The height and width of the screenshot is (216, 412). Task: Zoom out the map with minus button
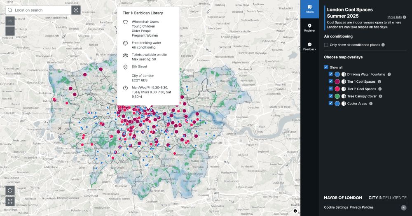click(10, 31)
